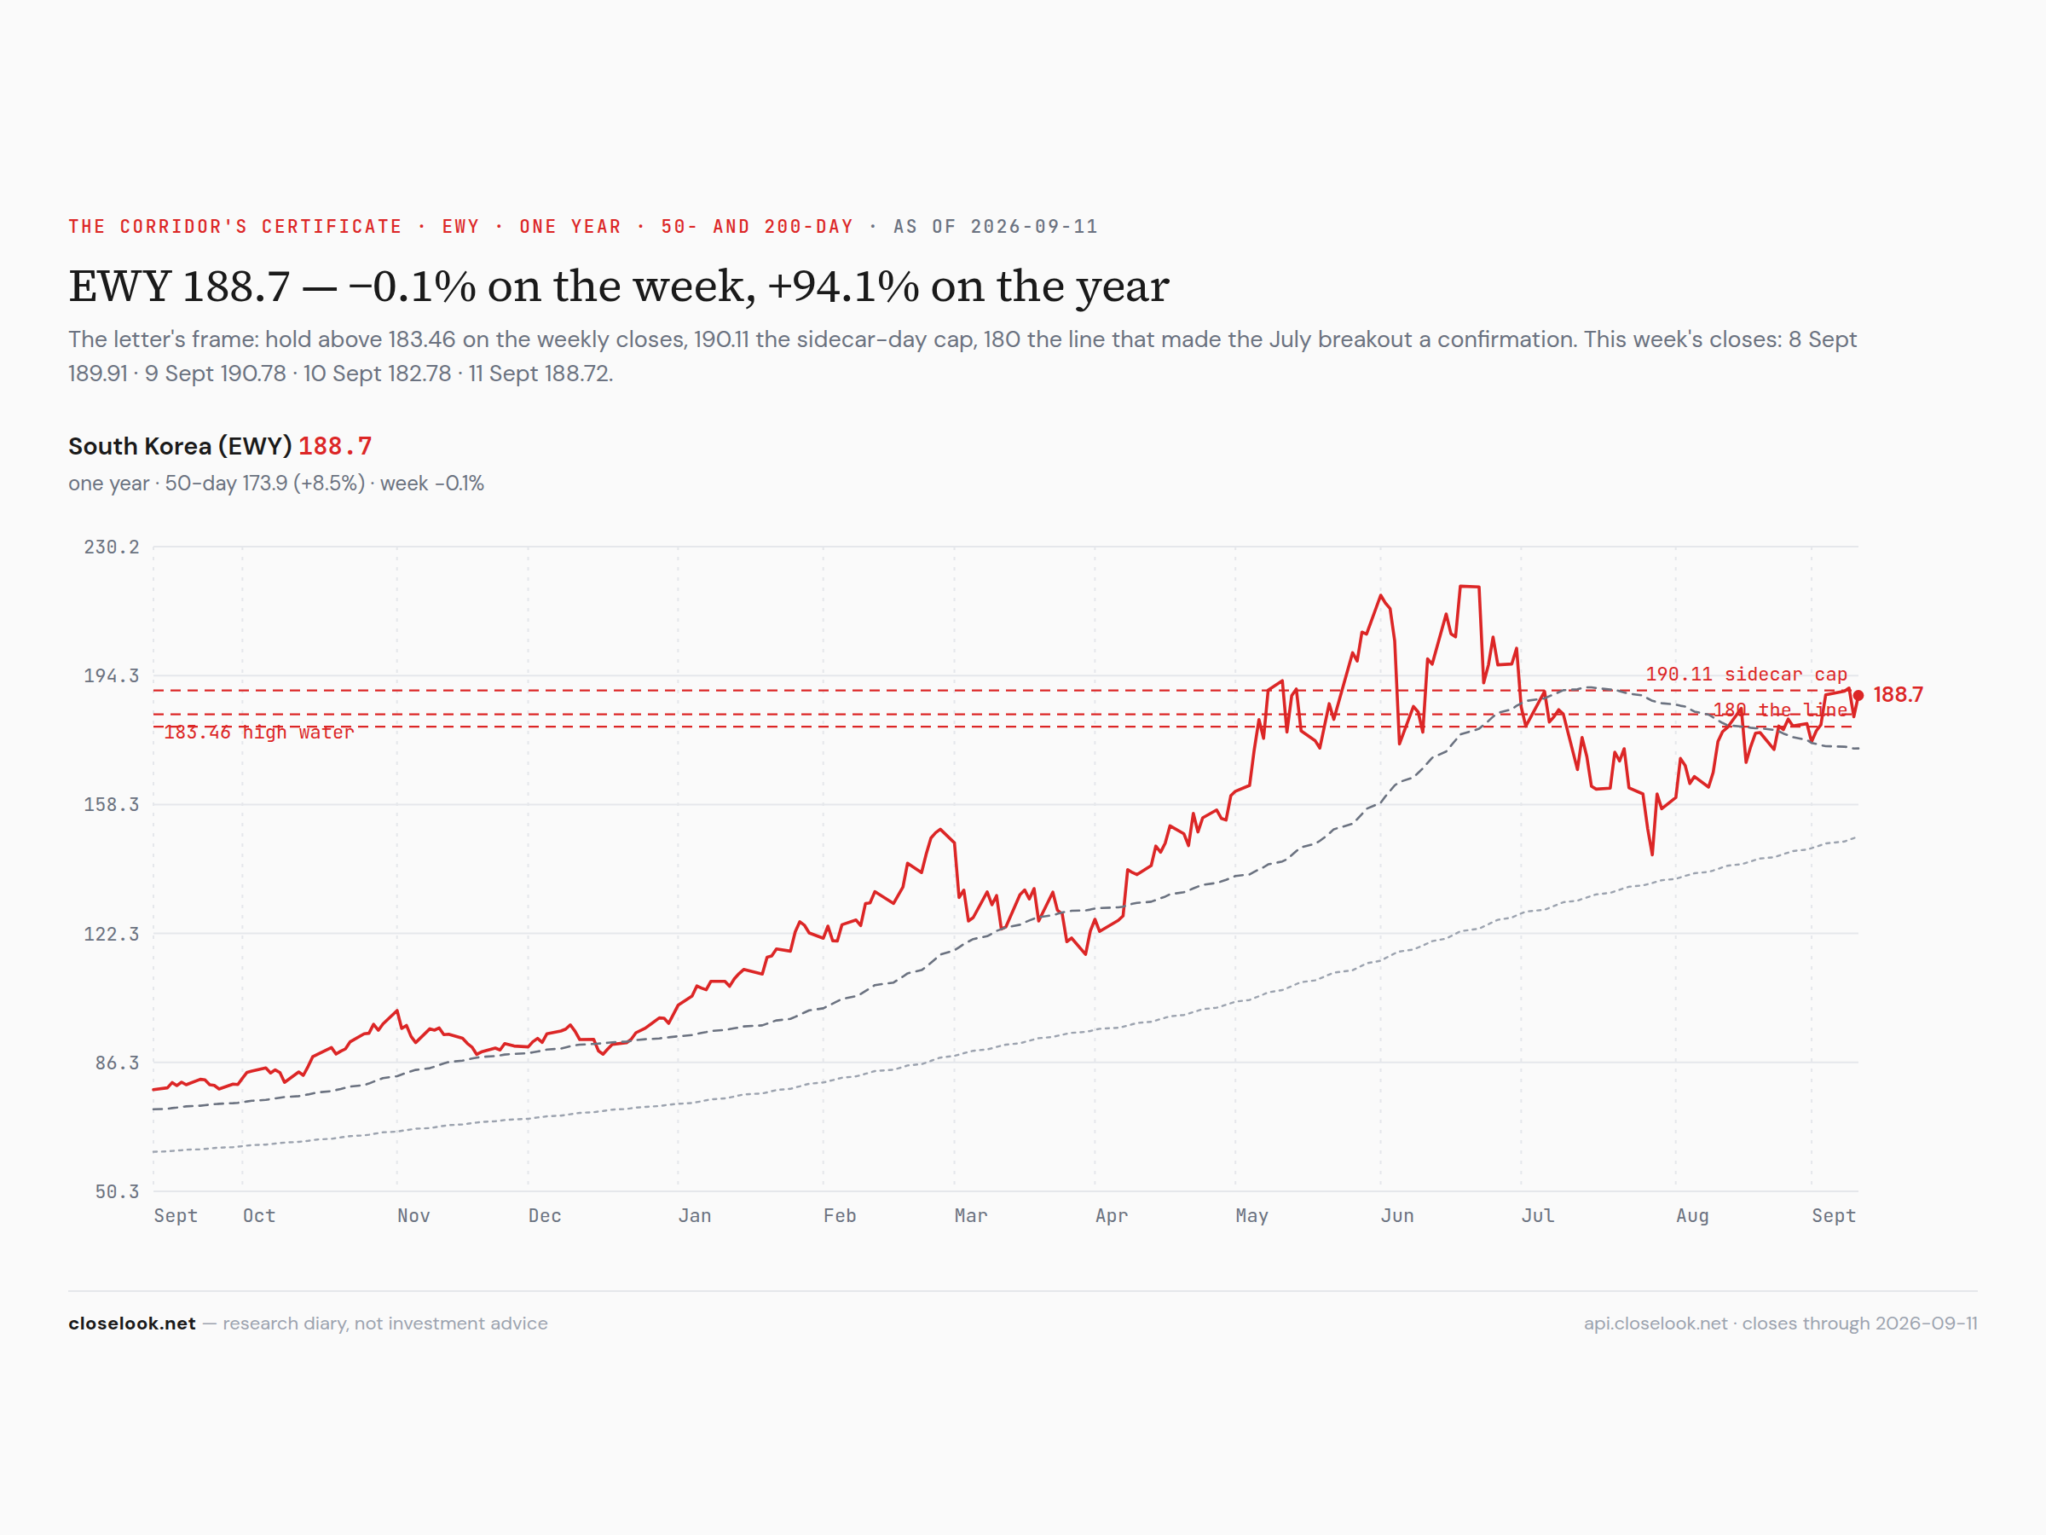Viewport: 2046px width, 1535px height.
Task: Open the closelook.net footer link
Action: click(132, 1324)
